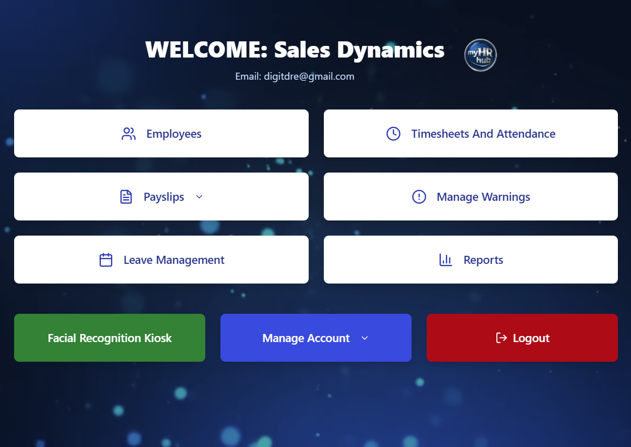Open the Employees section
Viewport: 631px width, 447px height.
click(161, 134)
